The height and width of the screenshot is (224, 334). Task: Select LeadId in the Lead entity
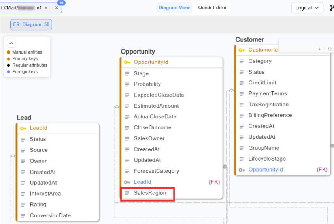[38, 128]
